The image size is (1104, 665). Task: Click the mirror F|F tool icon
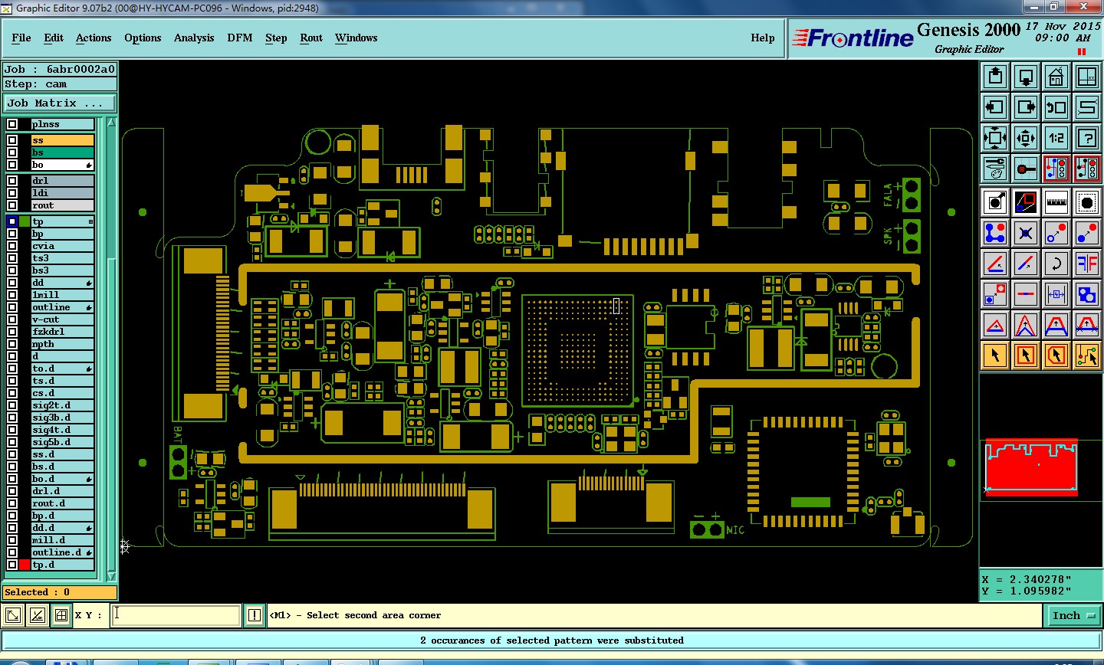tap(1087, 264)
